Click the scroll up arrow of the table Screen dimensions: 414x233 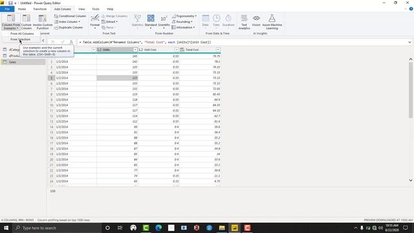[x=411, y=59]
